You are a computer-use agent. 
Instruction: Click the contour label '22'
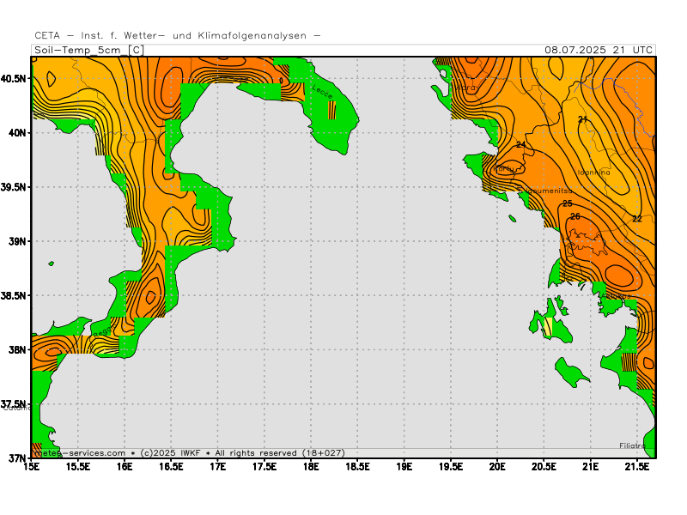point(637,219)
